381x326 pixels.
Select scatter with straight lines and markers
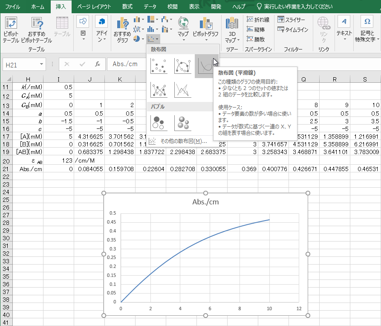pyautogui.click(x=159, y=90)
